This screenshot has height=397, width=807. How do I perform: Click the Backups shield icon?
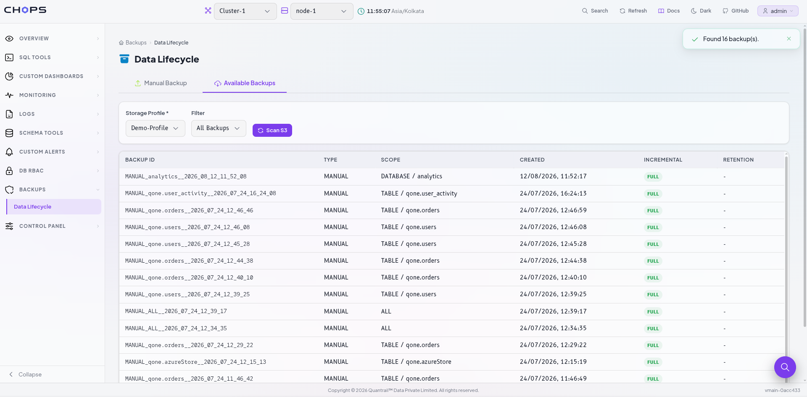[x=9, y=190]
